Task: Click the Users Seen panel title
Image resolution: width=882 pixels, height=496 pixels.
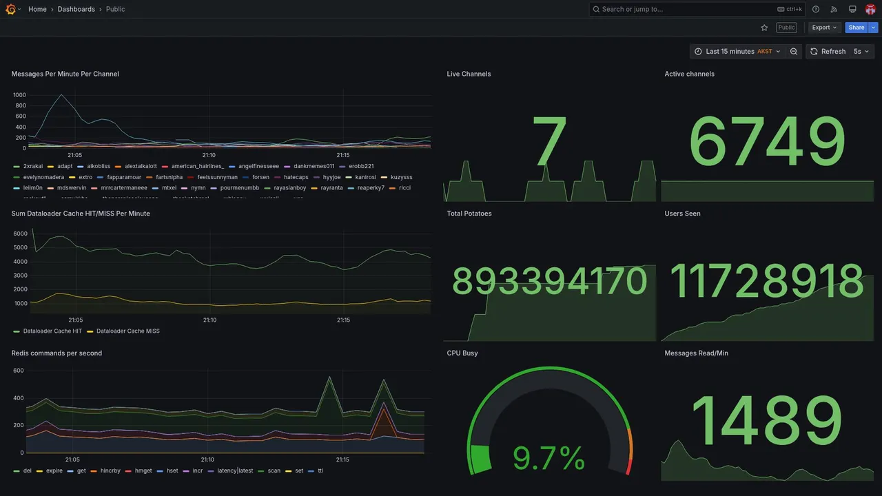Action: [682, 214]
